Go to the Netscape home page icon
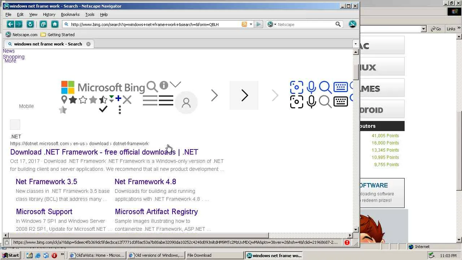The image size is (462, 260). [55, 24]
